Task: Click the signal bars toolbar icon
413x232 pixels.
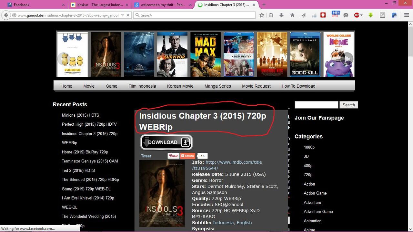Action: point(314,15)
